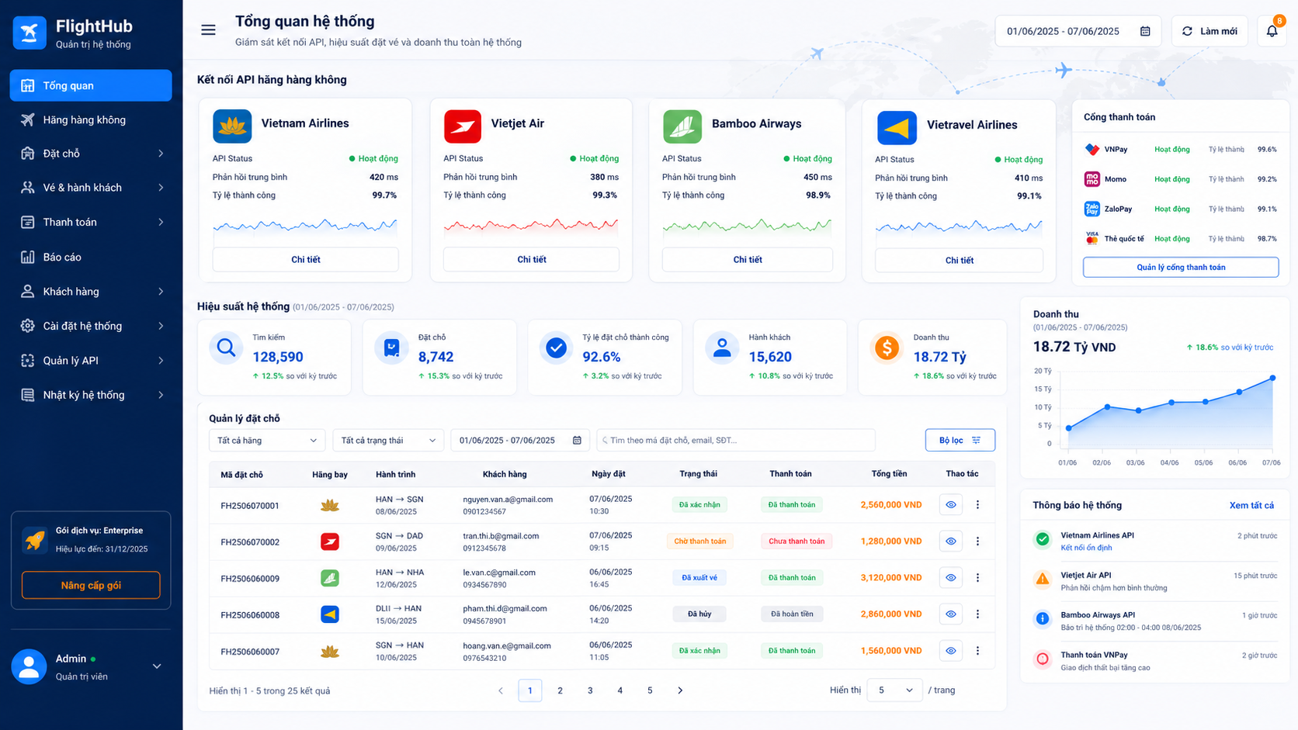The width and height of the screenshot is (1298, 730).
Task: Open more options for booking FH2506070002
Action: (x=977, y=541)
